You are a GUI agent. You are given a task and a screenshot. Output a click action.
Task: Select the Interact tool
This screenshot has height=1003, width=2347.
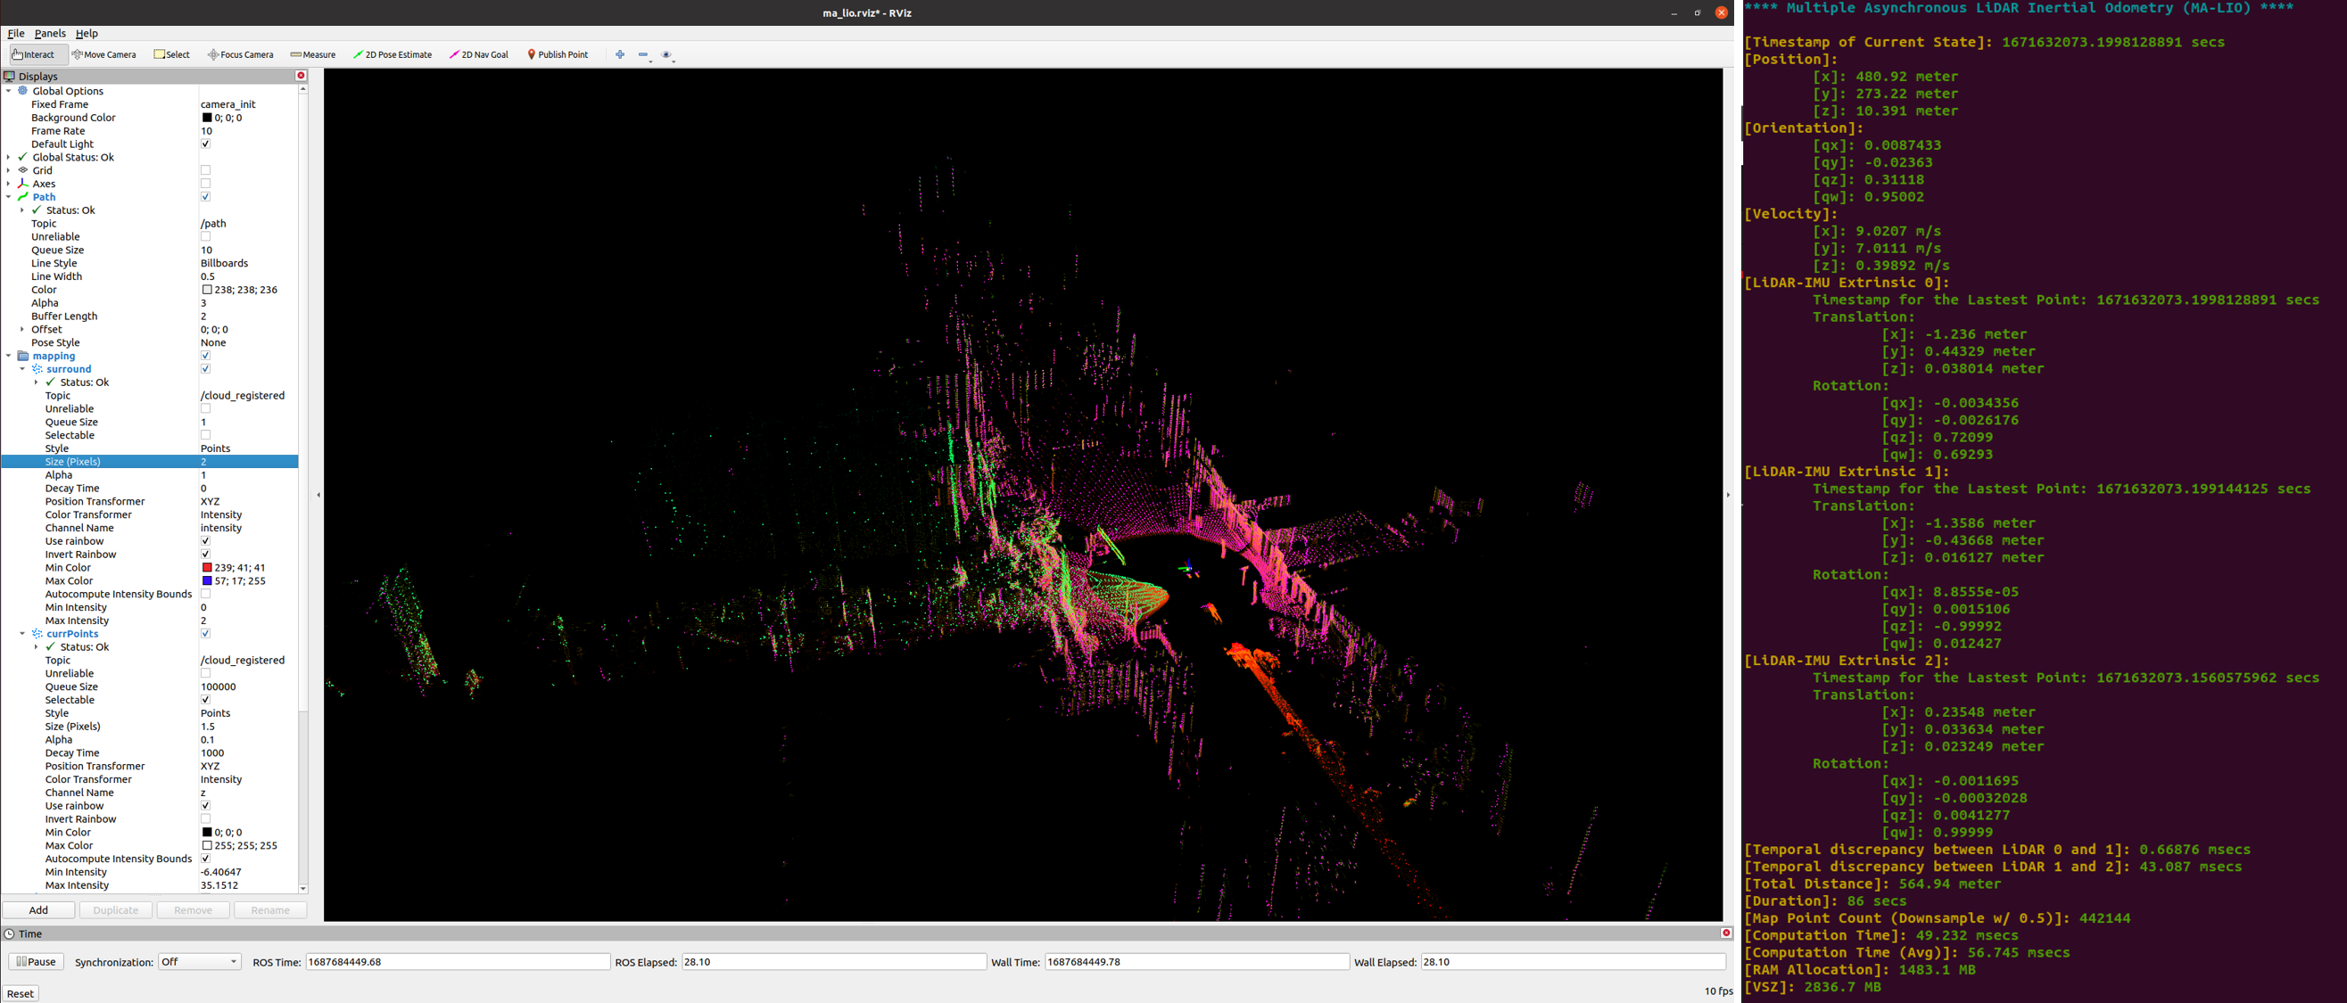[x=34, y=54]
